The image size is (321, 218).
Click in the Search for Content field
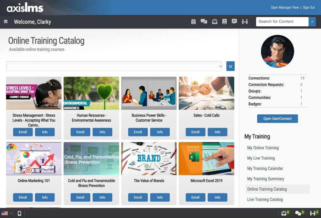282,22
